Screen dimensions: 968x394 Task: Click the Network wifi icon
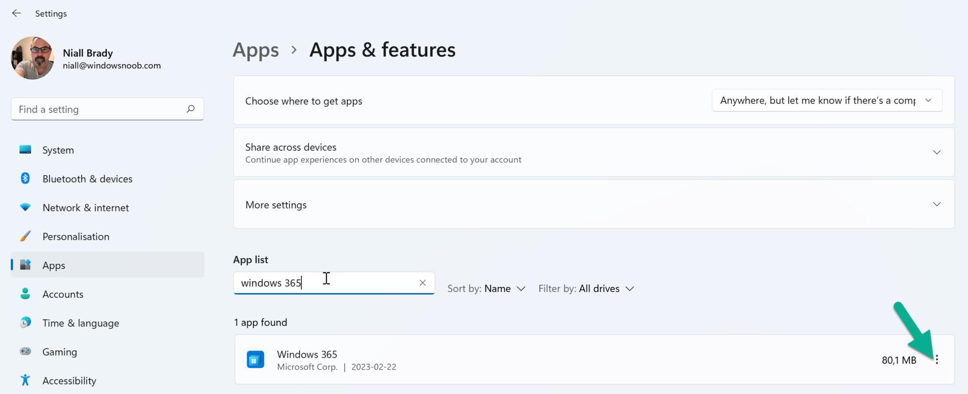(26, 207)
